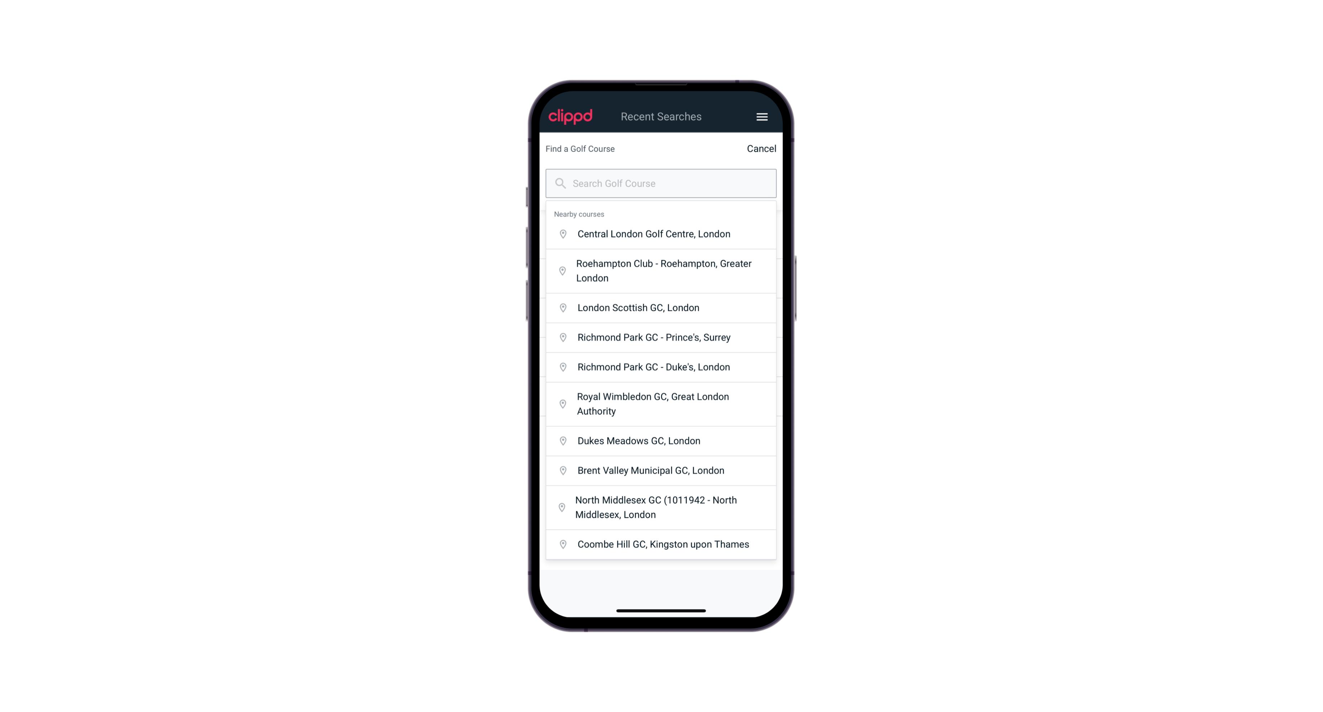Click location pin icon for Roehampton Club

coord(562,271)
